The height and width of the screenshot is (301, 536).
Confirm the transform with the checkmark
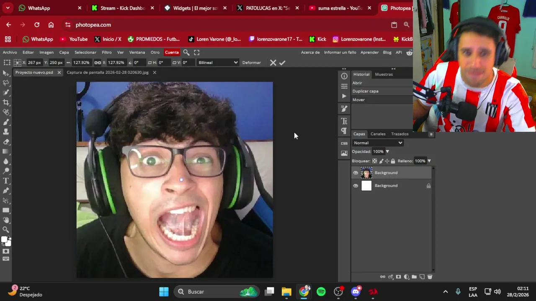(x=282, y=63)
